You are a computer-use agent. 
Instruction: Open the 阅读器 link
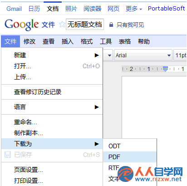92,9
